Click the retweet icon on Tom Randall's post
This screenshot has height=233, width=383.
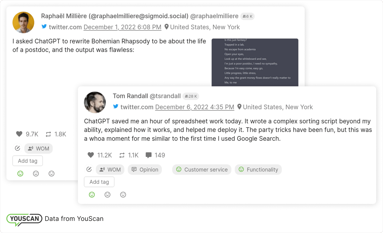click(122, 155)
